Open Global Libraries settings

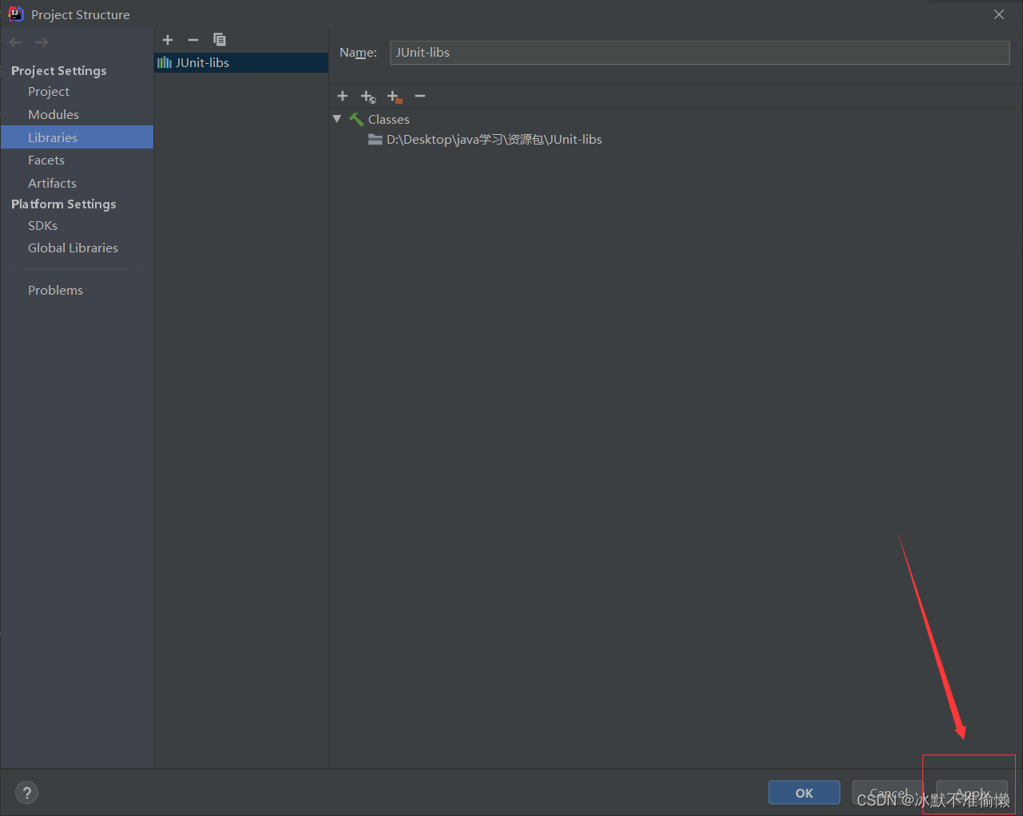click(x=73, y=248)
